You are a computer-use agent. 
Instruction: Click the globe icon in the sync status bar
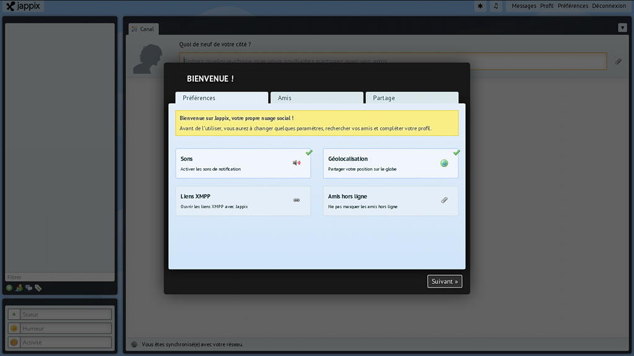click(x=134, y=344)
